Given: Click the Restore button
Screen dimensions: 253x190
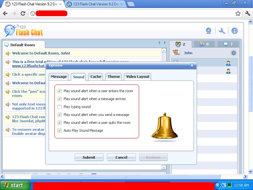Looking at the screenshot, I should (x=153, y=157).
